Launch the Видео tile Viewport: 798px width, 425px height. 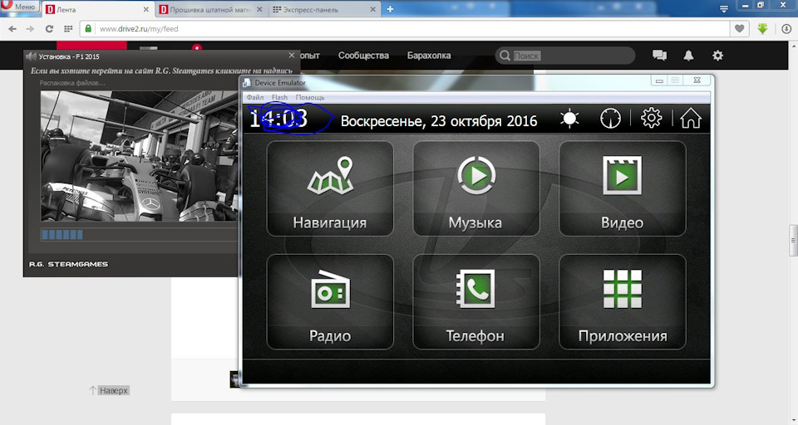pos(622,189)
